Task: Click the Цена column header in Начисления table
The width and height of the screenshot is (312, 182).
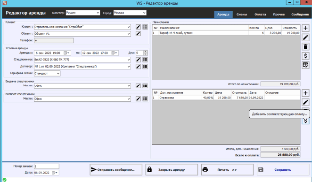Action: (x=272, y=28)
